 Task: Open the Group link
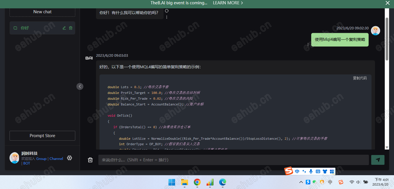pos(41,158)
